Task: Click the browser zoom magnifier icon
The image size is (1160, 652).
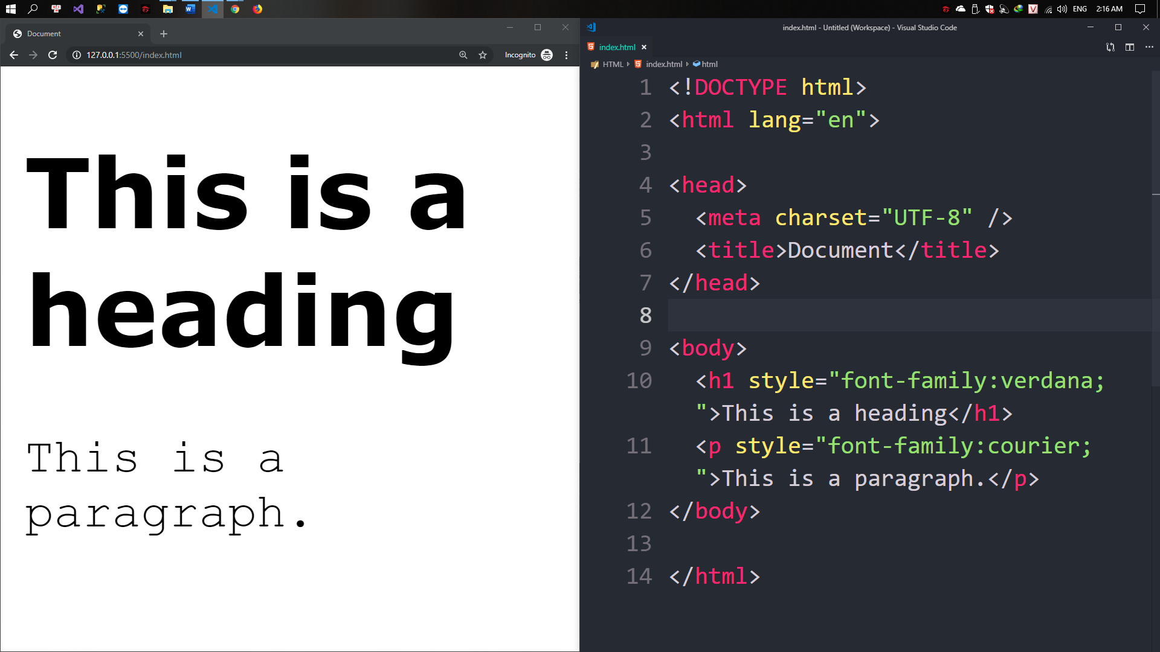Action: (463, 55)
